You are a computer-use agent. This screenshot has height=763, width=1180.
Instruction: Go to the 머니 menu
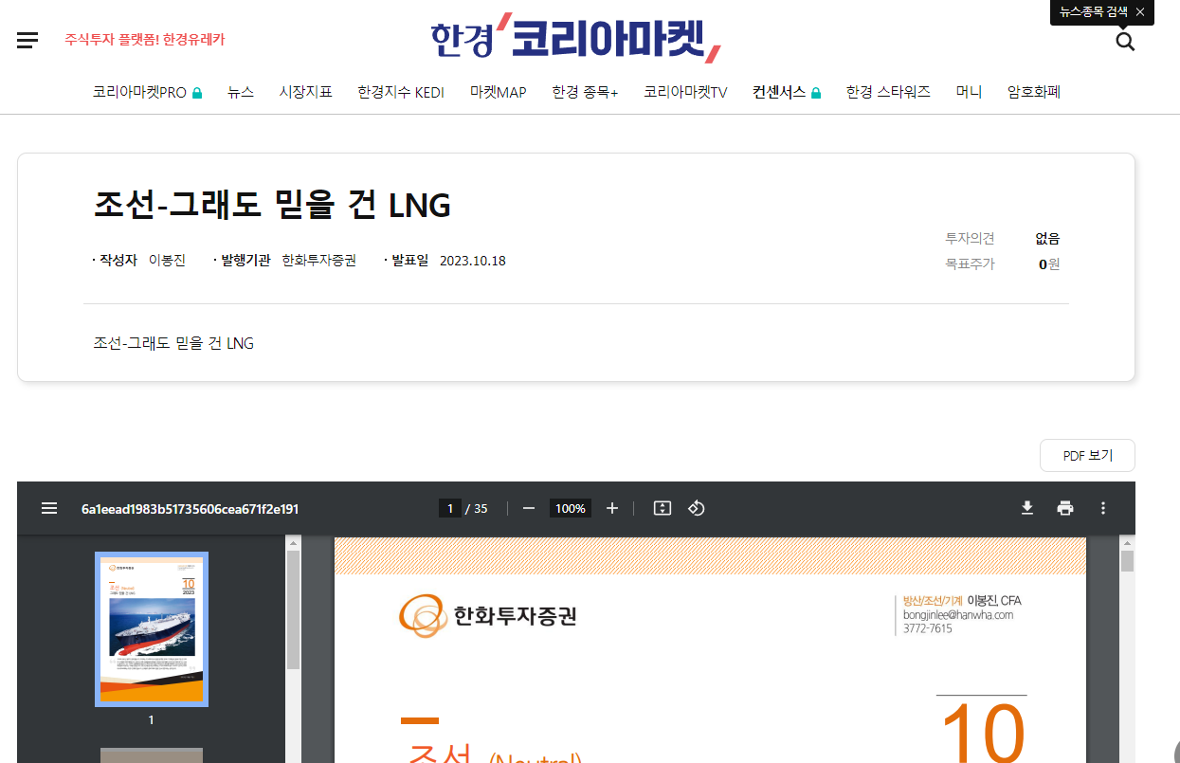(969, 92)
